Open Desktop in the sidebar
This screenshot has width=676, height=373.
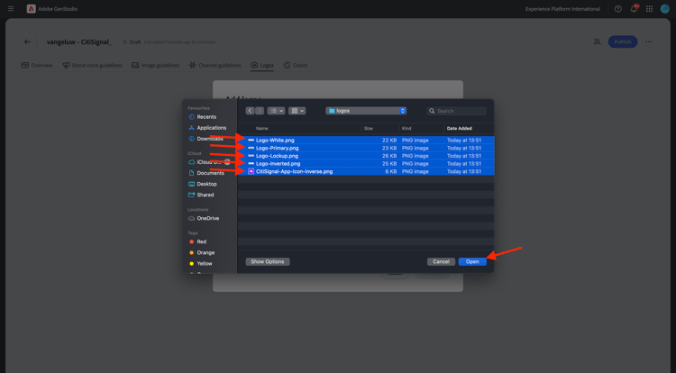click(203, 184)
